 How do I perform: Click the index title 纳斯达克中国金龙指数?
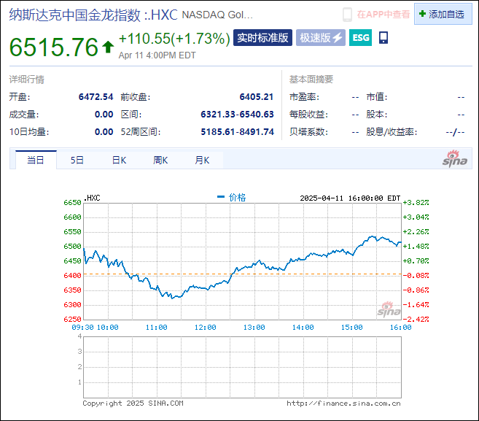75,15
